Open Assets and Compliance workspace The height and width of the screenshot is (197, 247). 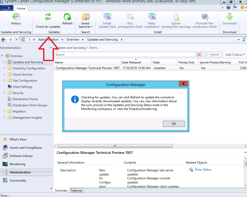coord(26,147)
